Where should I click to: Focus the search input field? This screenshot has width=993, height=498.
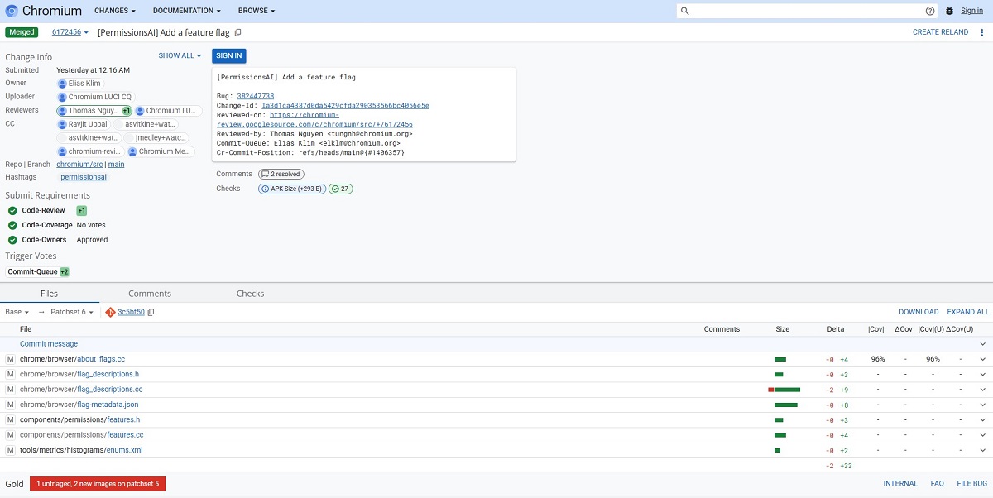807,11
